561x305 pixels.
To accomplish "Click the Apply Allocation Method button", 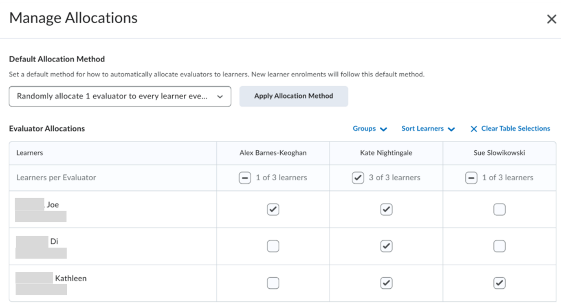I will pyautogui.click(x=293, y=96).
